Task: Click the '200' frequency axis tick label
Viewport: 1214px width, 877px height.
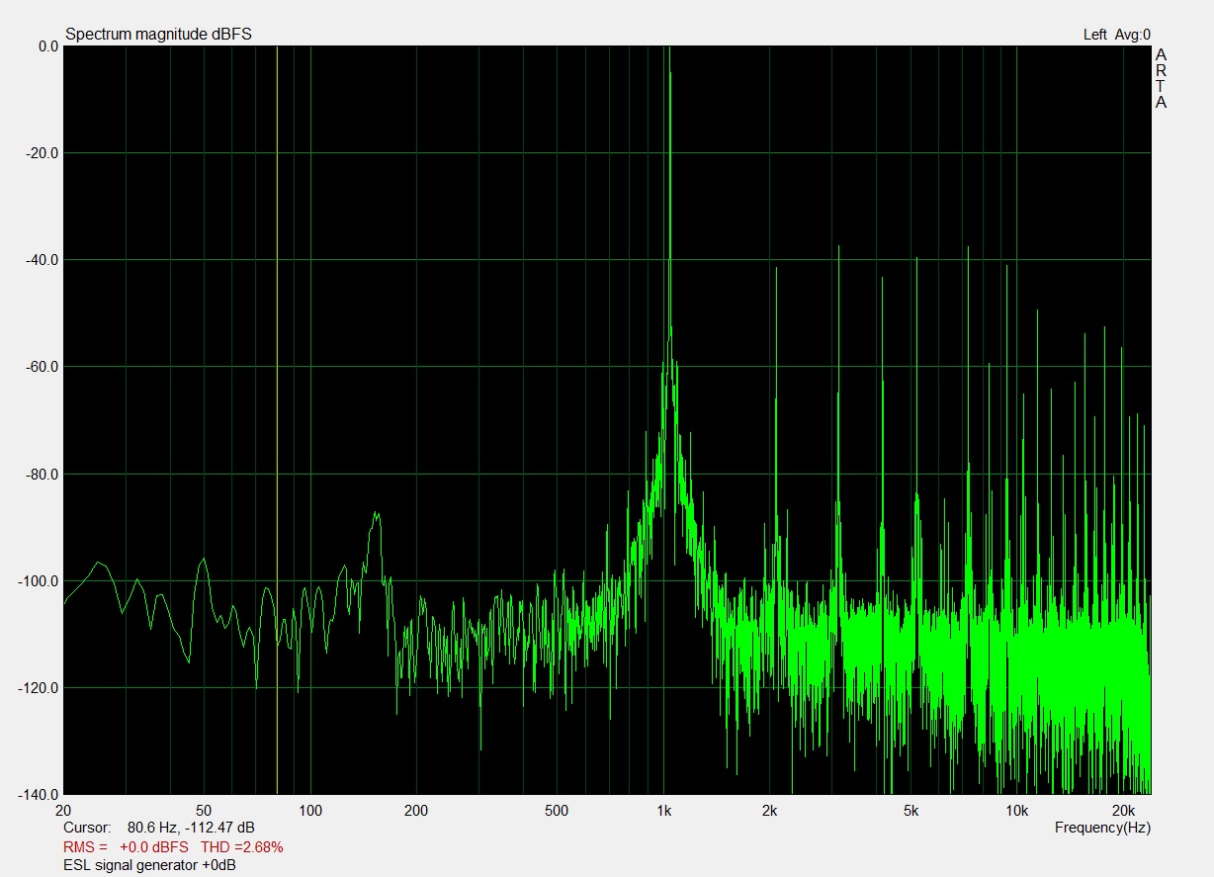Action: click(x=416, y=810)
